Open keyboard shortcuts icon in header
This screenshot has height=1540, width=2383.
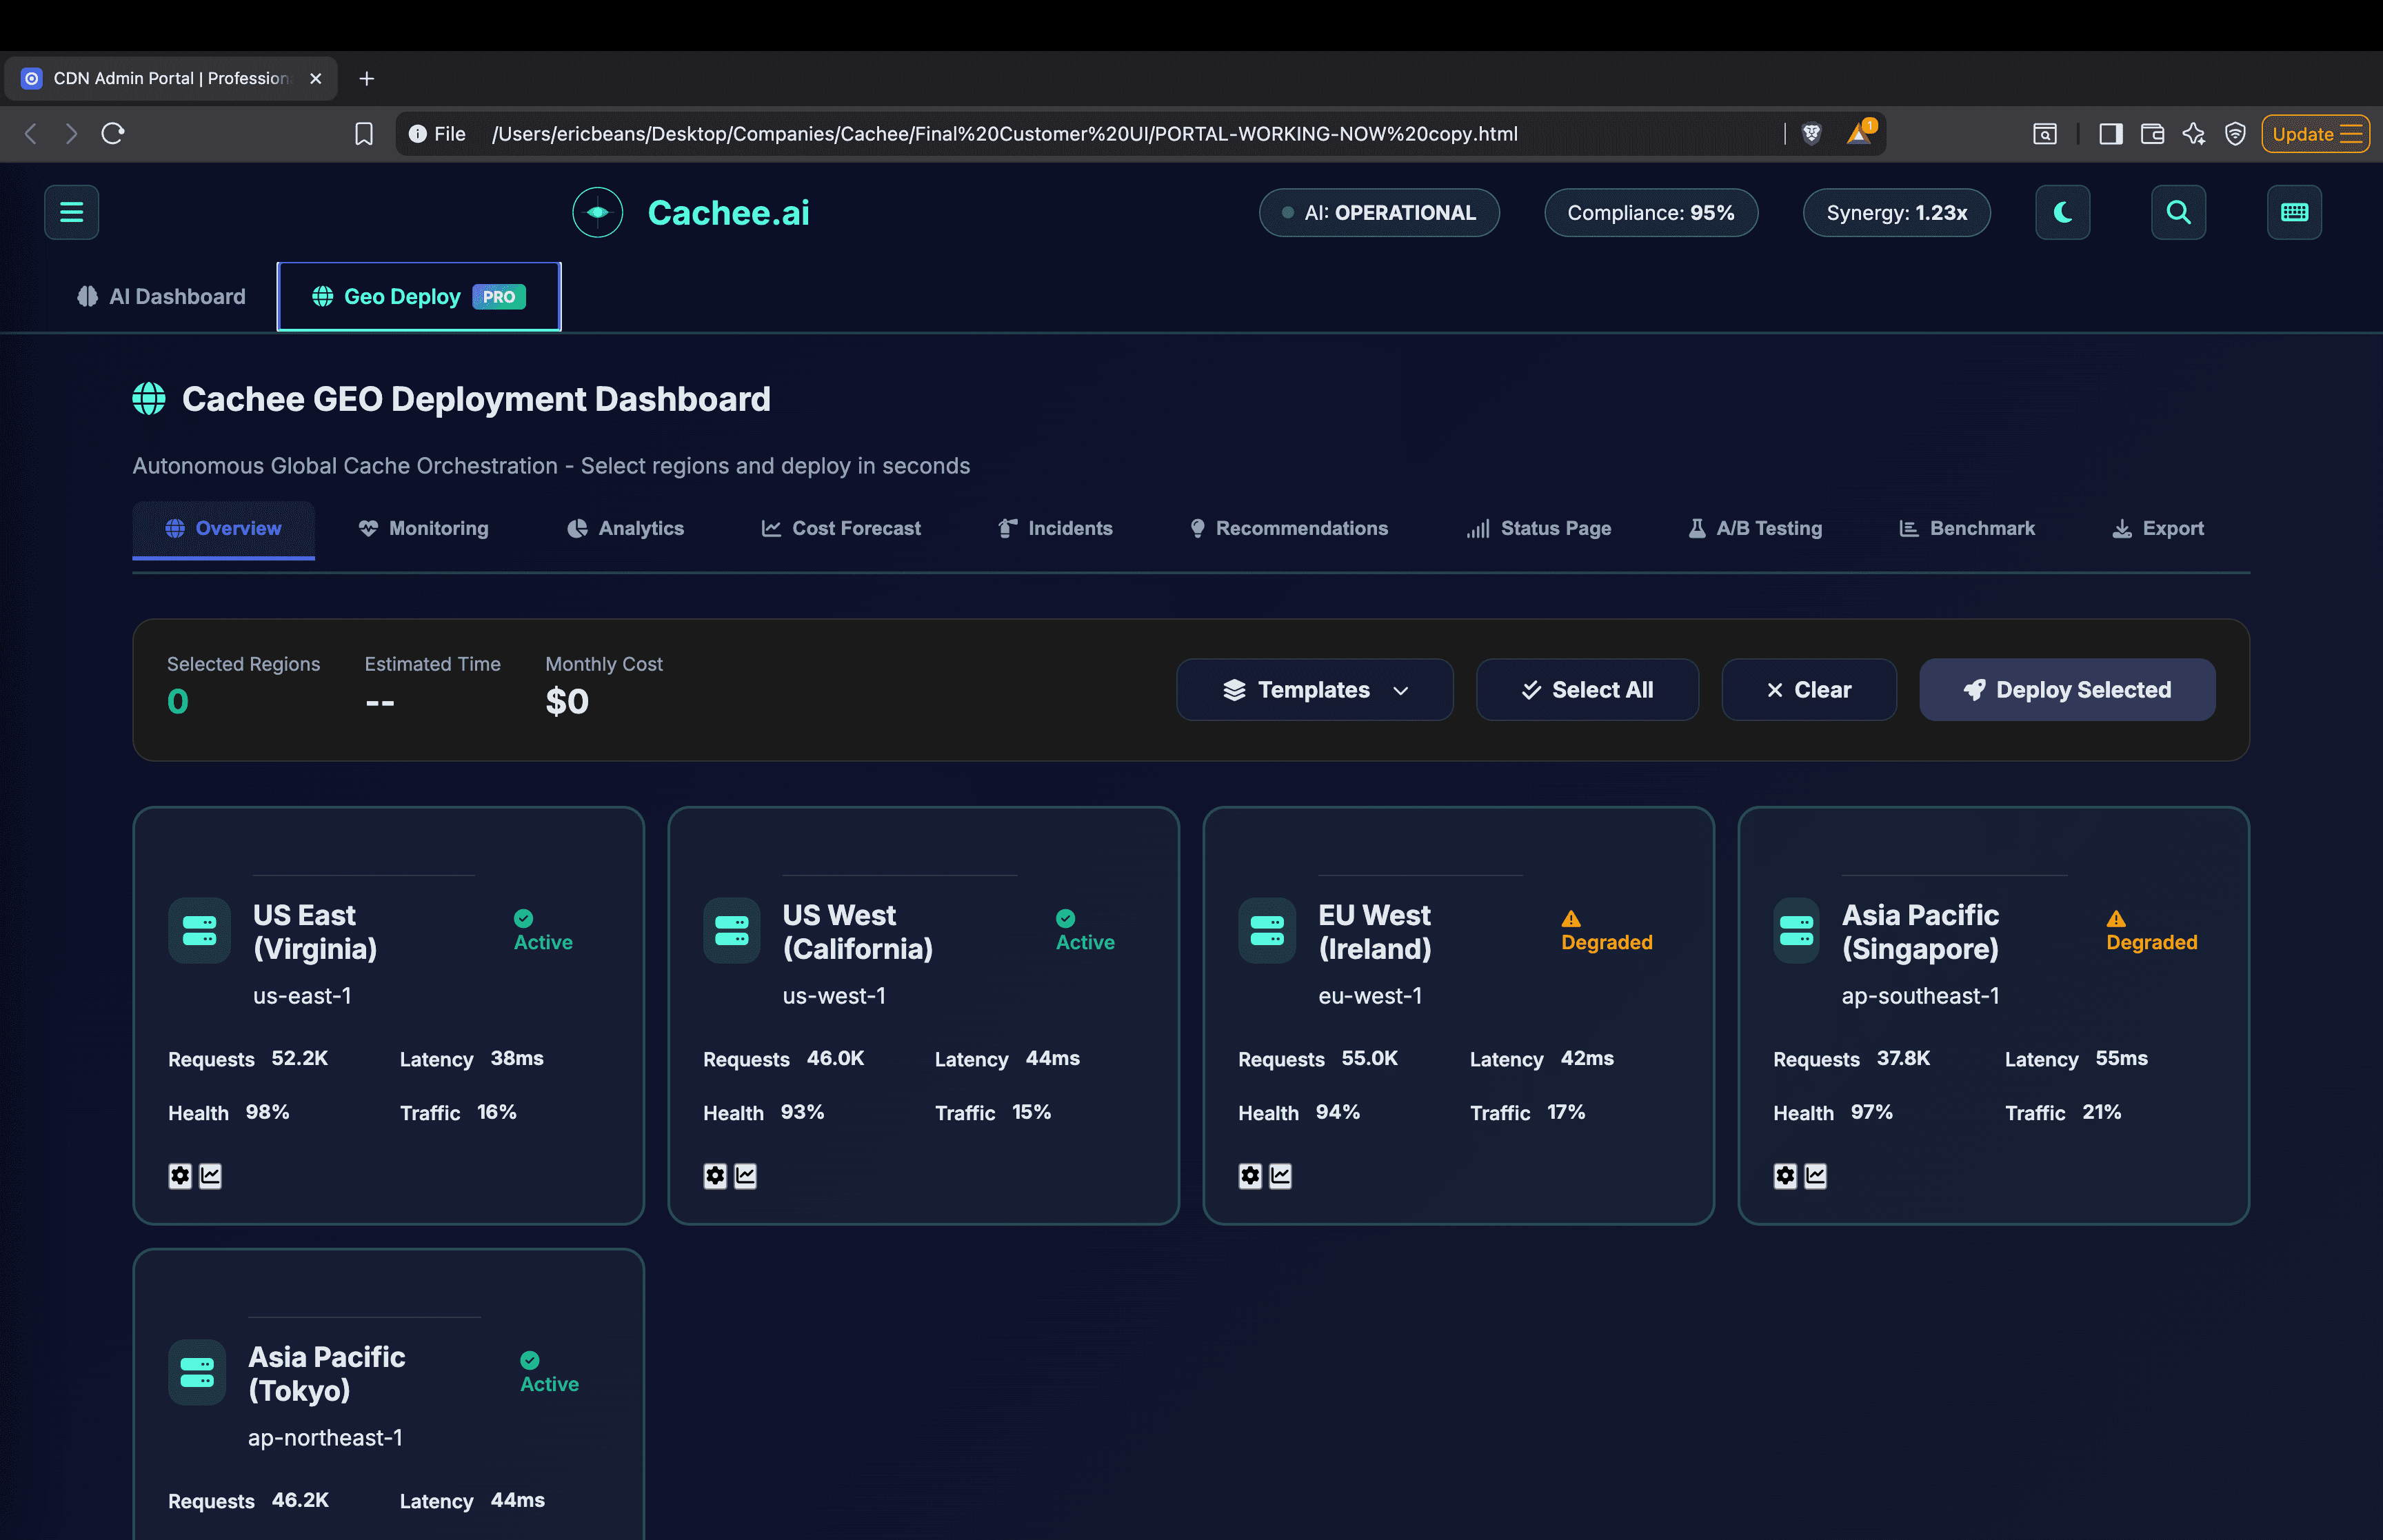point(2294,212)
